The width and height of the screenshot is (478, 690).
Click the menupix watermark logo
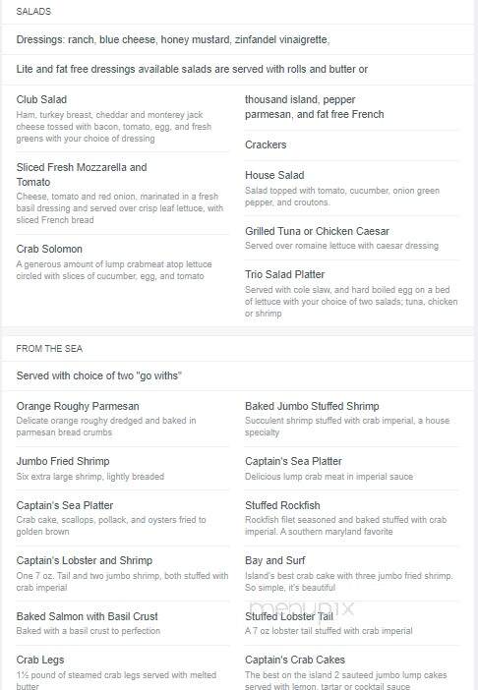click(302, 609)
